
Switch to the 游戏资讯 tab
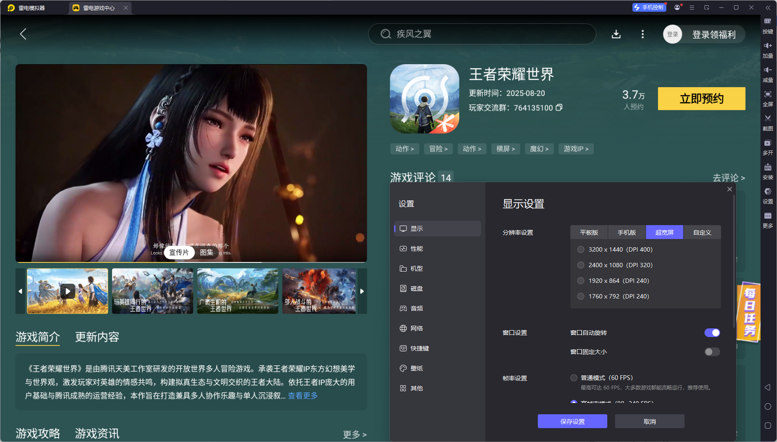[97, 433]
